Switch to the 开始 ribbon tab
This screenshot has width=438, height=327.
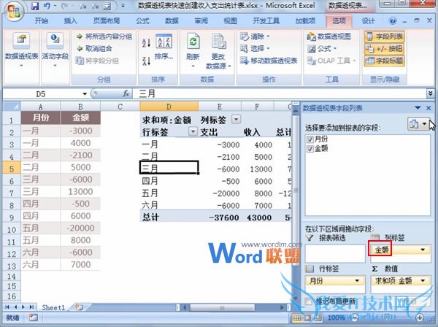click(41, 20)
